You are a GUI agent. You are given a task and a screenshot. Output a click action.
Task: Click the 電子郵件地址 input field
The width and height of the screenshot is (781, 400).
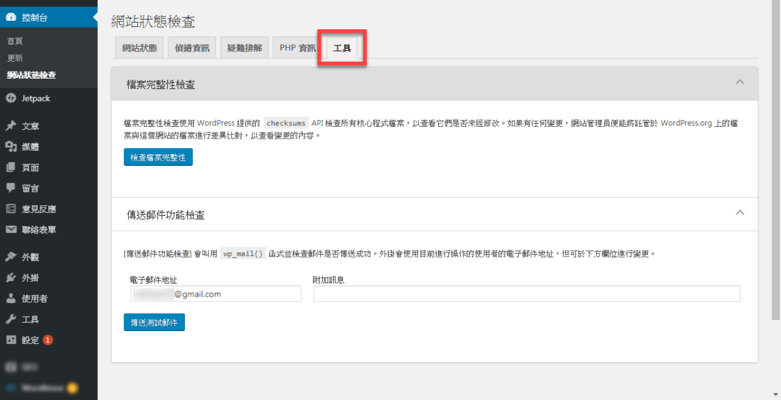pos(215,294)
